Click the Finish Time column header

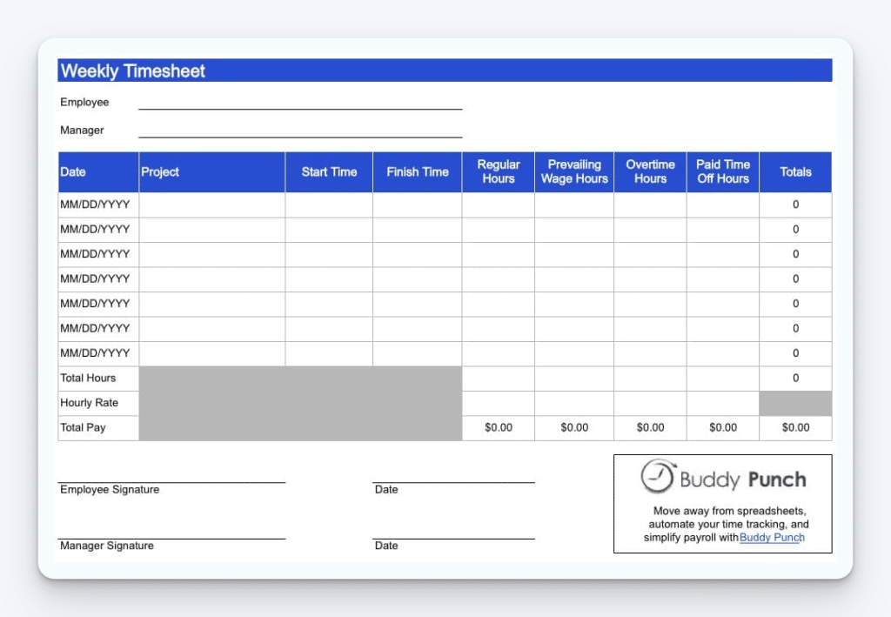417,171
